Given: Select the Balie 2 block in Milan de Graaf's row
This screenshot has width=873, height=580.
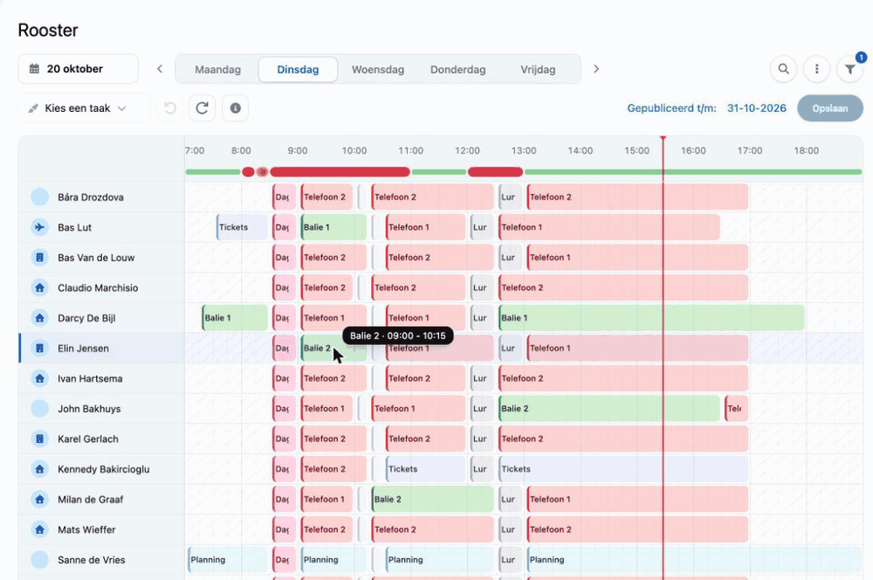Looking at the screenshot, I should point(433,500).
